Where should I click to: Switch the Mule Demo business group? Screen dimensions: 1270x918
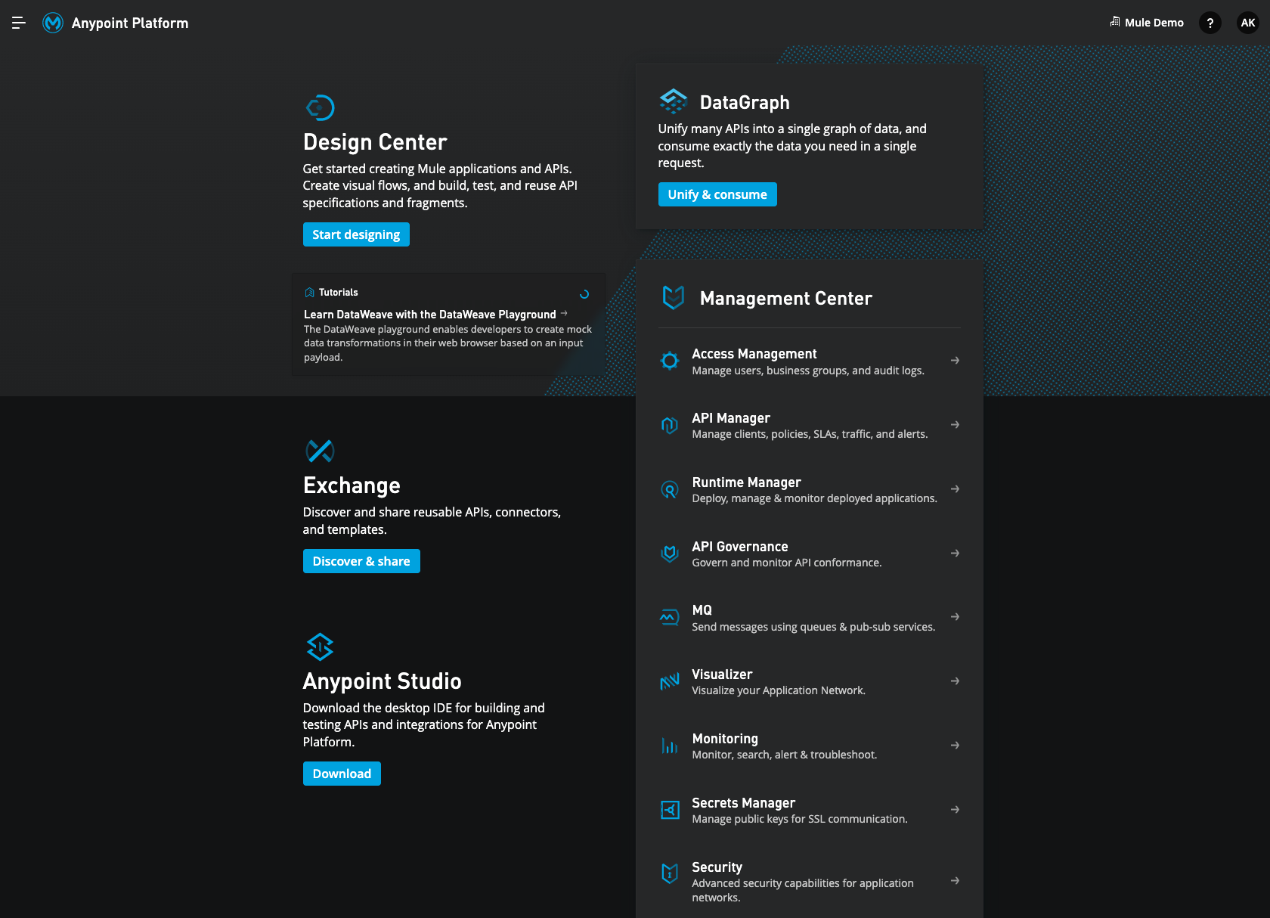(x=1146, y=23)
